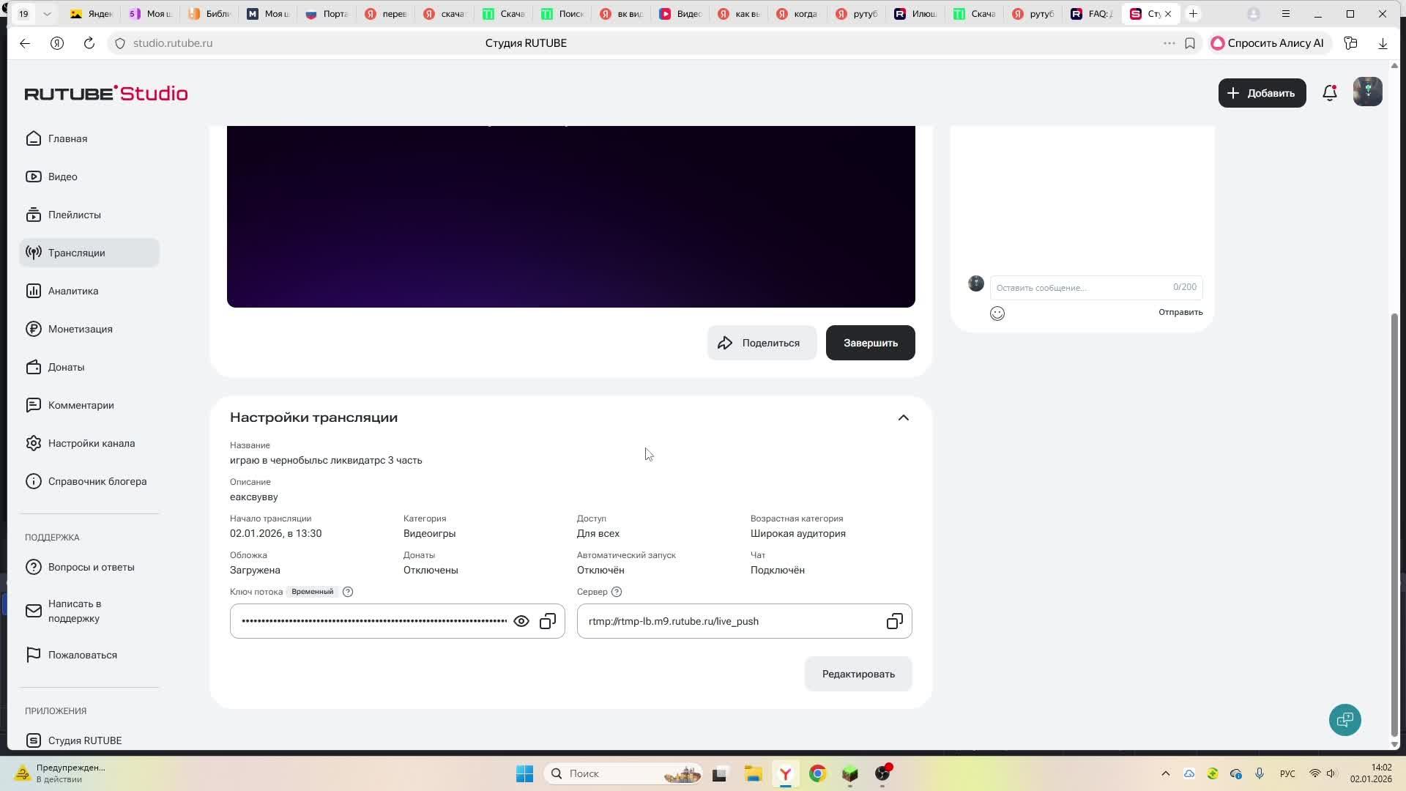Collapse the Настройки трансляции section
The image size is (1406, 791).
(x=903, y=417)
